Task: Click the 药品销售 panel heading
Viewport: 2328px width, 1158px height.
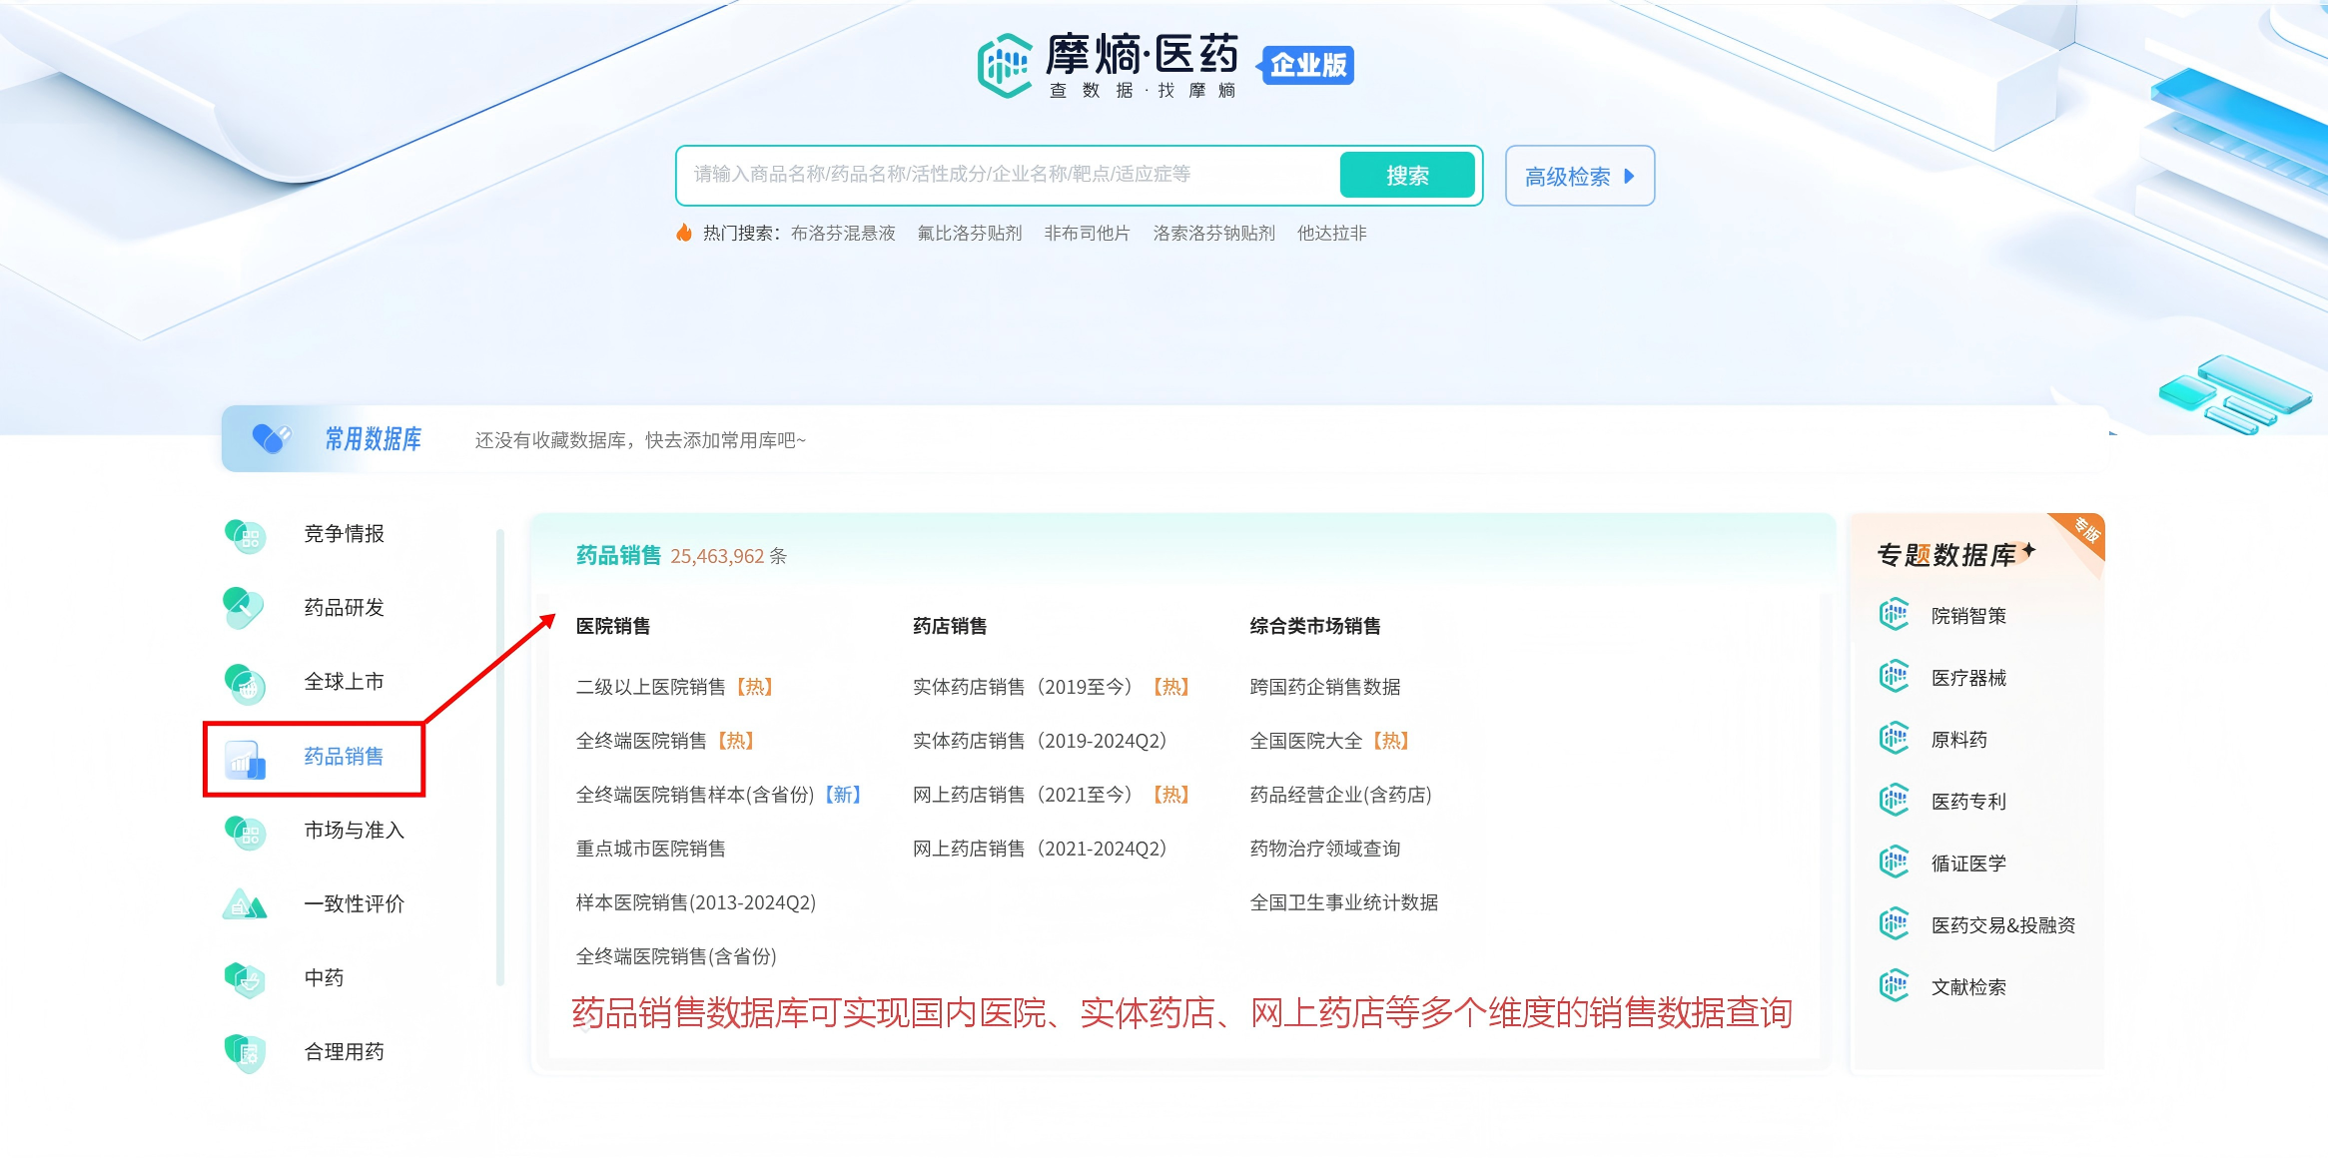Action: pyautogui.click(x=618, y=555)
